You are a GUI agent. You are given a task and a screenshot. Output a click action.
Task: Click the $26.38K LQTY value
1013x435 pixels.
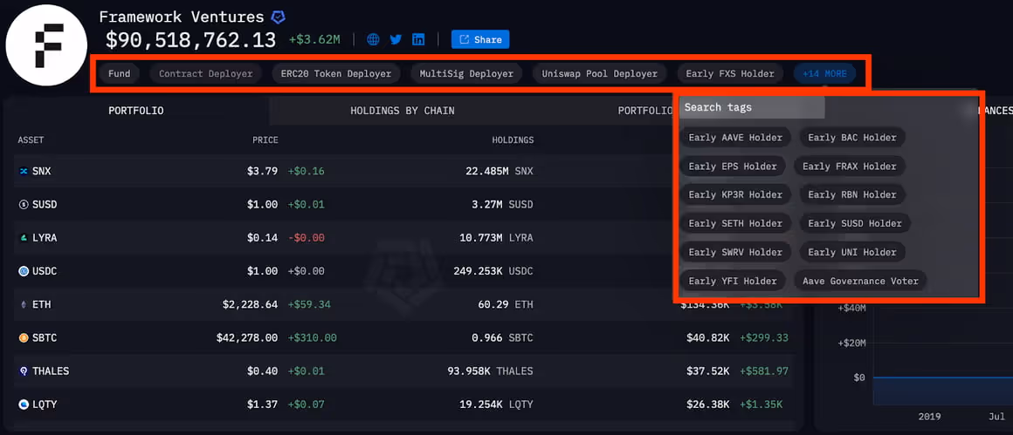click(x=708, y=404)
